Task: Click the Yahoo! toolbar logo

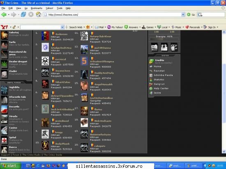Action: (5, 27)
